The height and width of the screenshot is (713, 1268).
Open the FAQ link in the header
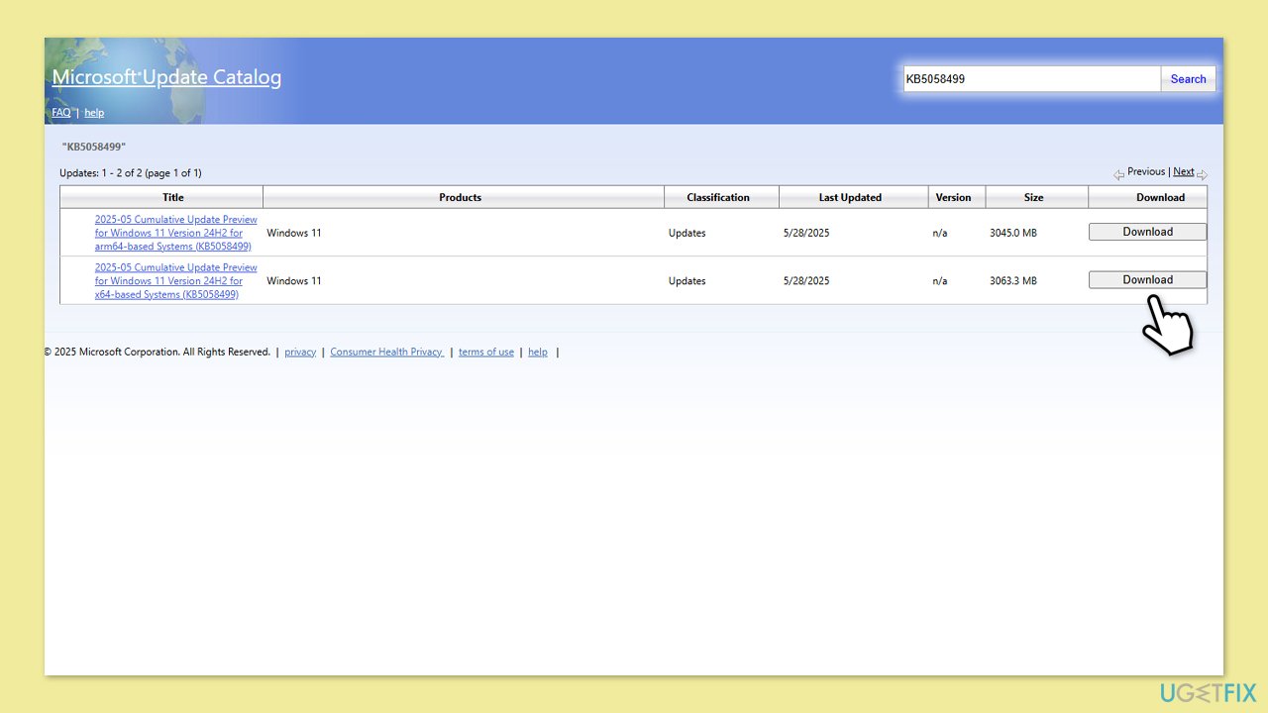click(x=61, y=113)
